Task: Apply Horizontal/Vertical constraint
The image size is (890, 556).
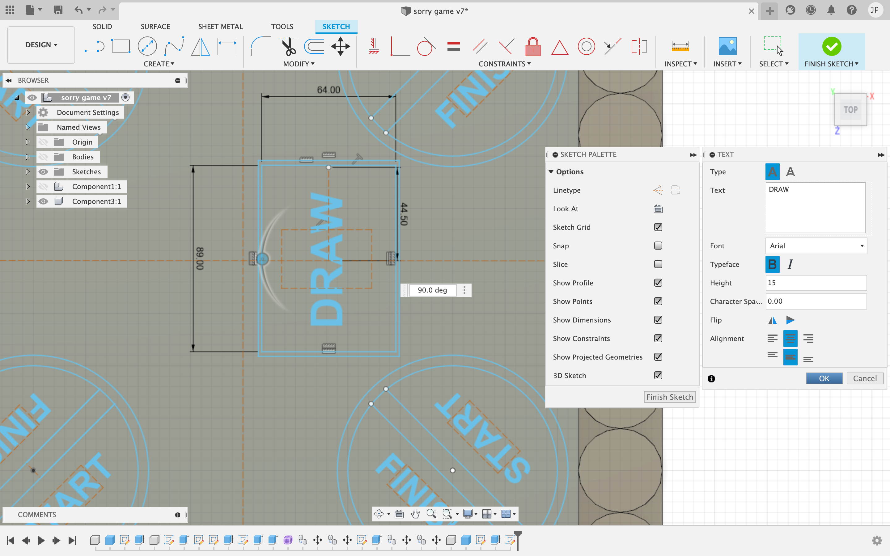Action: tap(374, 47)
